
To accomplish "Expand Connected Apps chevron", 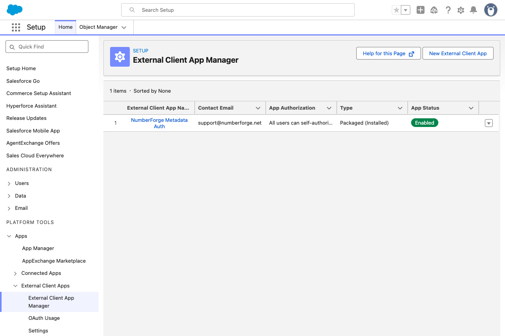I will tap(15, 273).
